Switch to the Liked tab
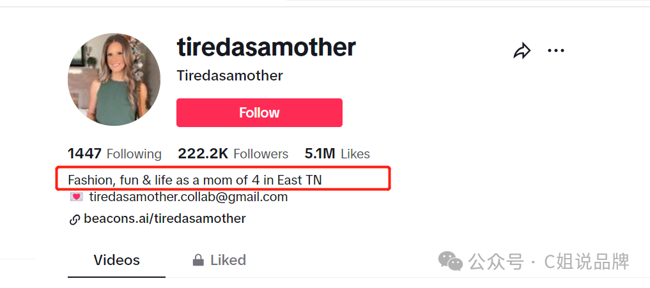 219,261
